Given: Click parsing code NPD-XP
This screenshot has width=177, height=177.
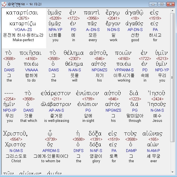Looking at the screenshot, I should (x=10, y=110).
